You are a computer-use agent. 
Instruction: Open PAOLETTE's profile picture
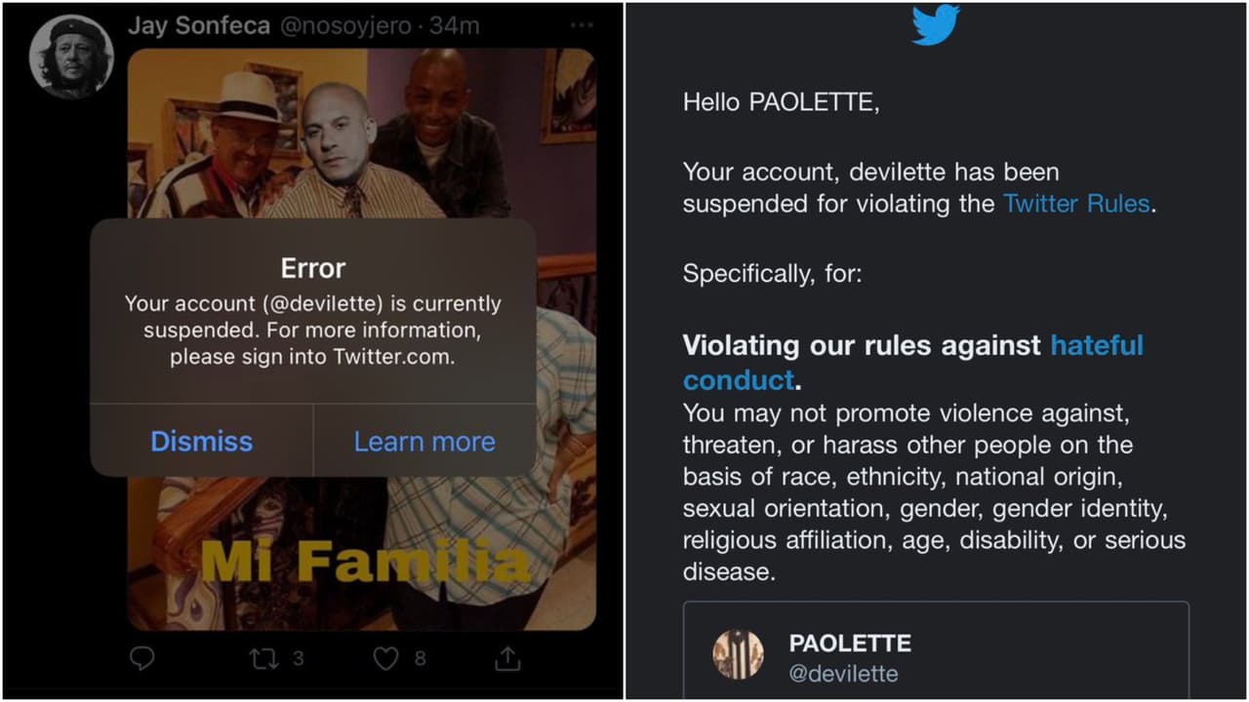(738, 654)
